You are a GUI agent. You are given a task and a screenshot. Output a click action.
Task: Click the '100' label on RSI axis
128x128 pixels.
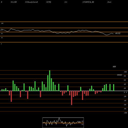[2, 23]
